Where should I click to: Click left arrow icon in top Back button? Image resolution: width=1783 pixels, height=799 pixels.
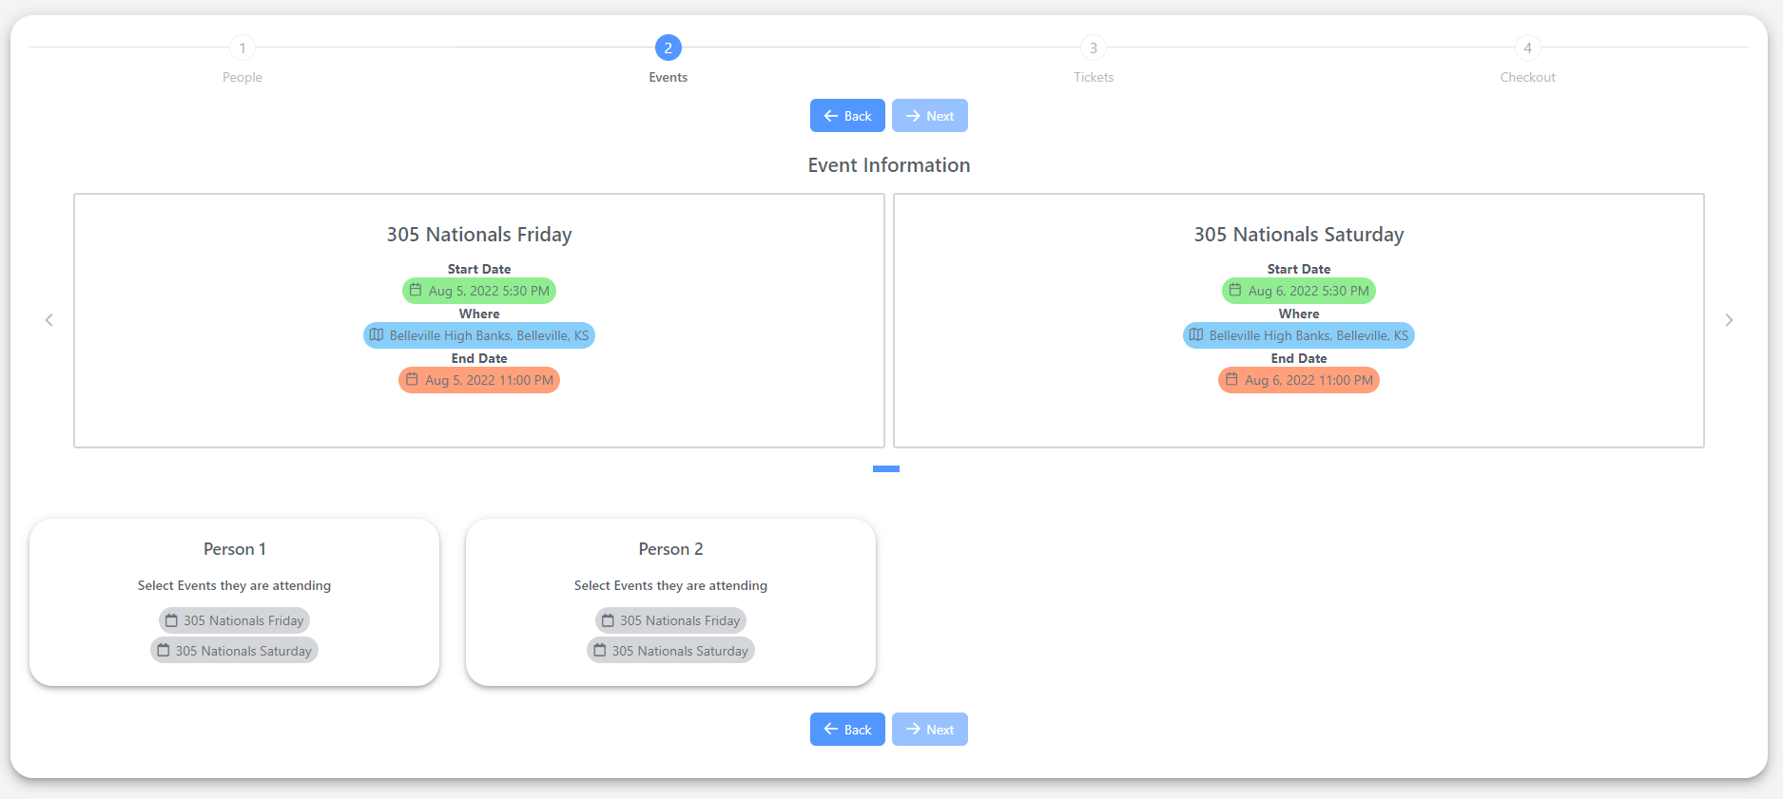(x=831, y=116)
